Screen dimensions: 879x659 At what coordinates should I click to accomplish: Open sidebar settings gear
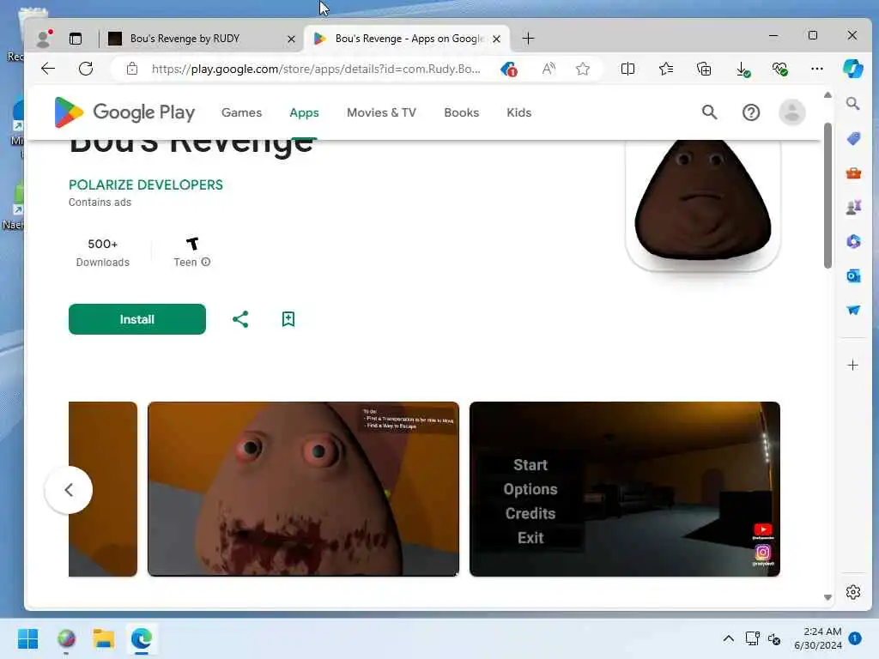click(853, 592)
